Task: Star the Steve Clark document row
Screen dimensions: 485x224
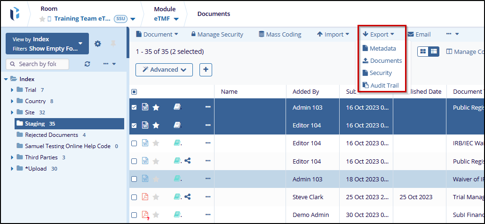Action: (156, 197)
